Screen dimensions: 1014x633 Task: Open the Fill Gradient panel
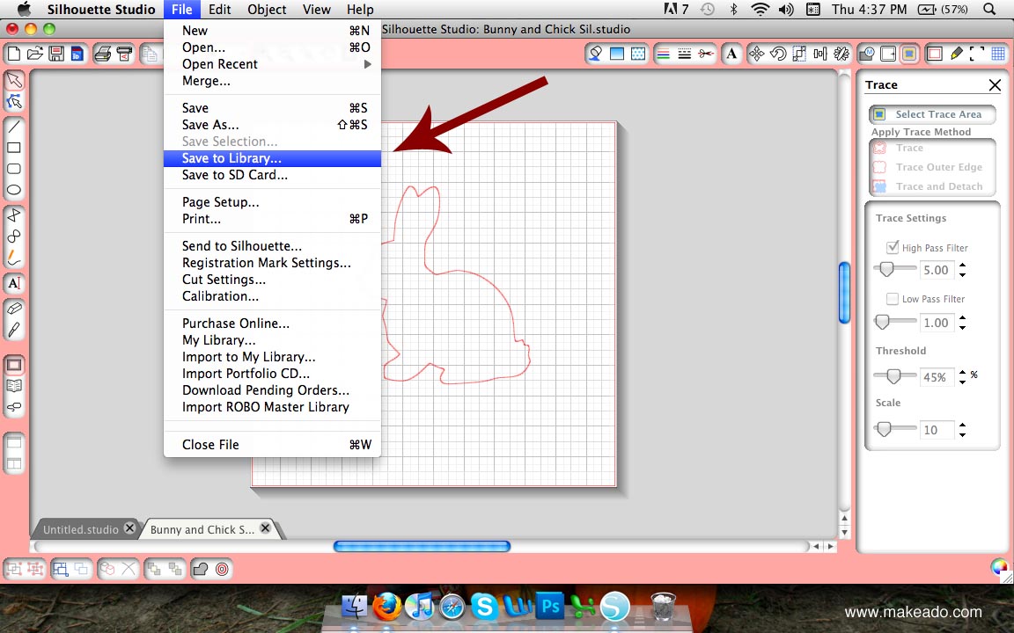pos(617,54)
